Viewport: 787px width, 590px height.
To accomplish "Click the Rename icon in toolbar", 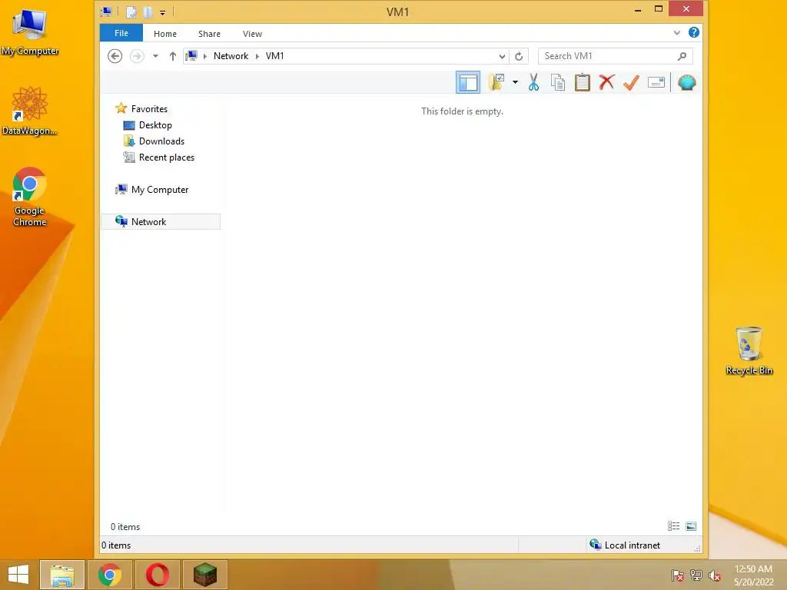I will click(x=656, y=82).
